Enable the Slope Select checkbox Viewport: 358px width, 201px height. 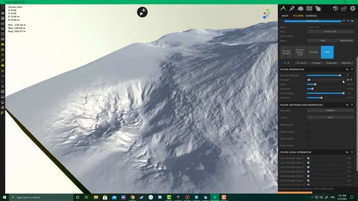(309, 138)
